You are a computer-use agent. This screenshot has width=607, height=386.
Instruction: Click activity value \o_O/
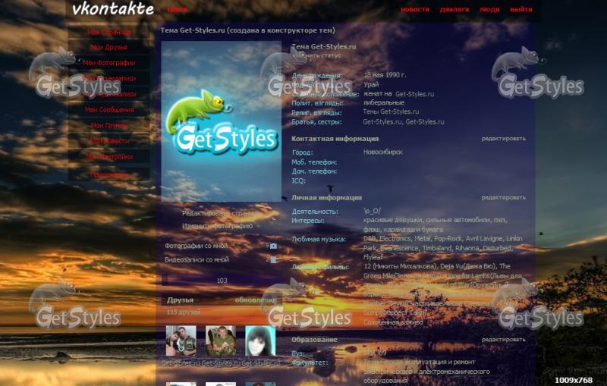point(372,211)
